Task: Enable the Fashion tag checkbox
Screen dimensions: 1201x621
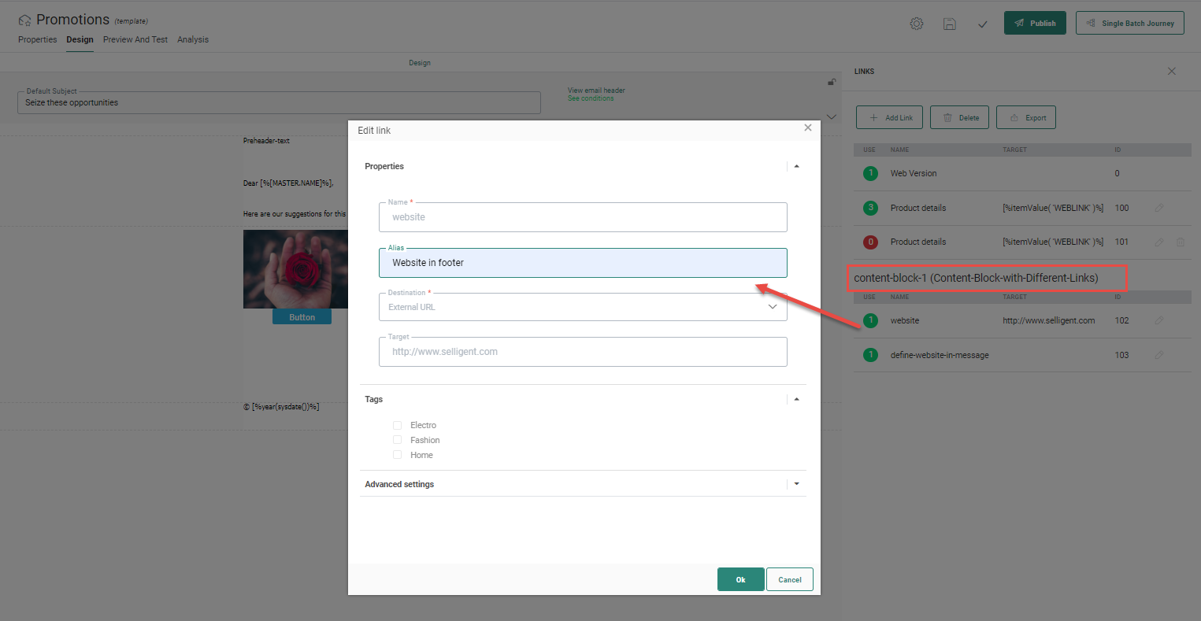Action: (x=398, y=440)
